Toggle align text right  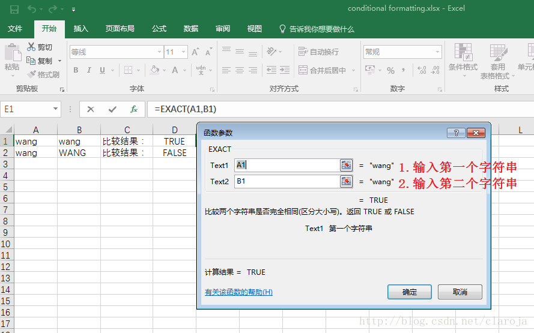(253, 70)
